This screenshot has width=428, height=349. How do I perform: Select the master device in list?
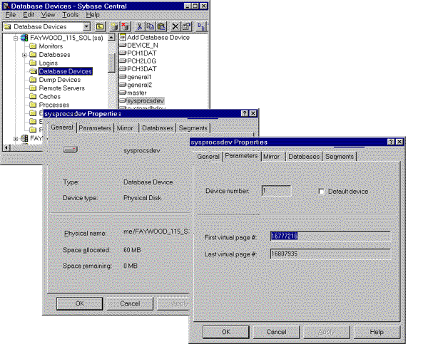(x=136, y=93)
